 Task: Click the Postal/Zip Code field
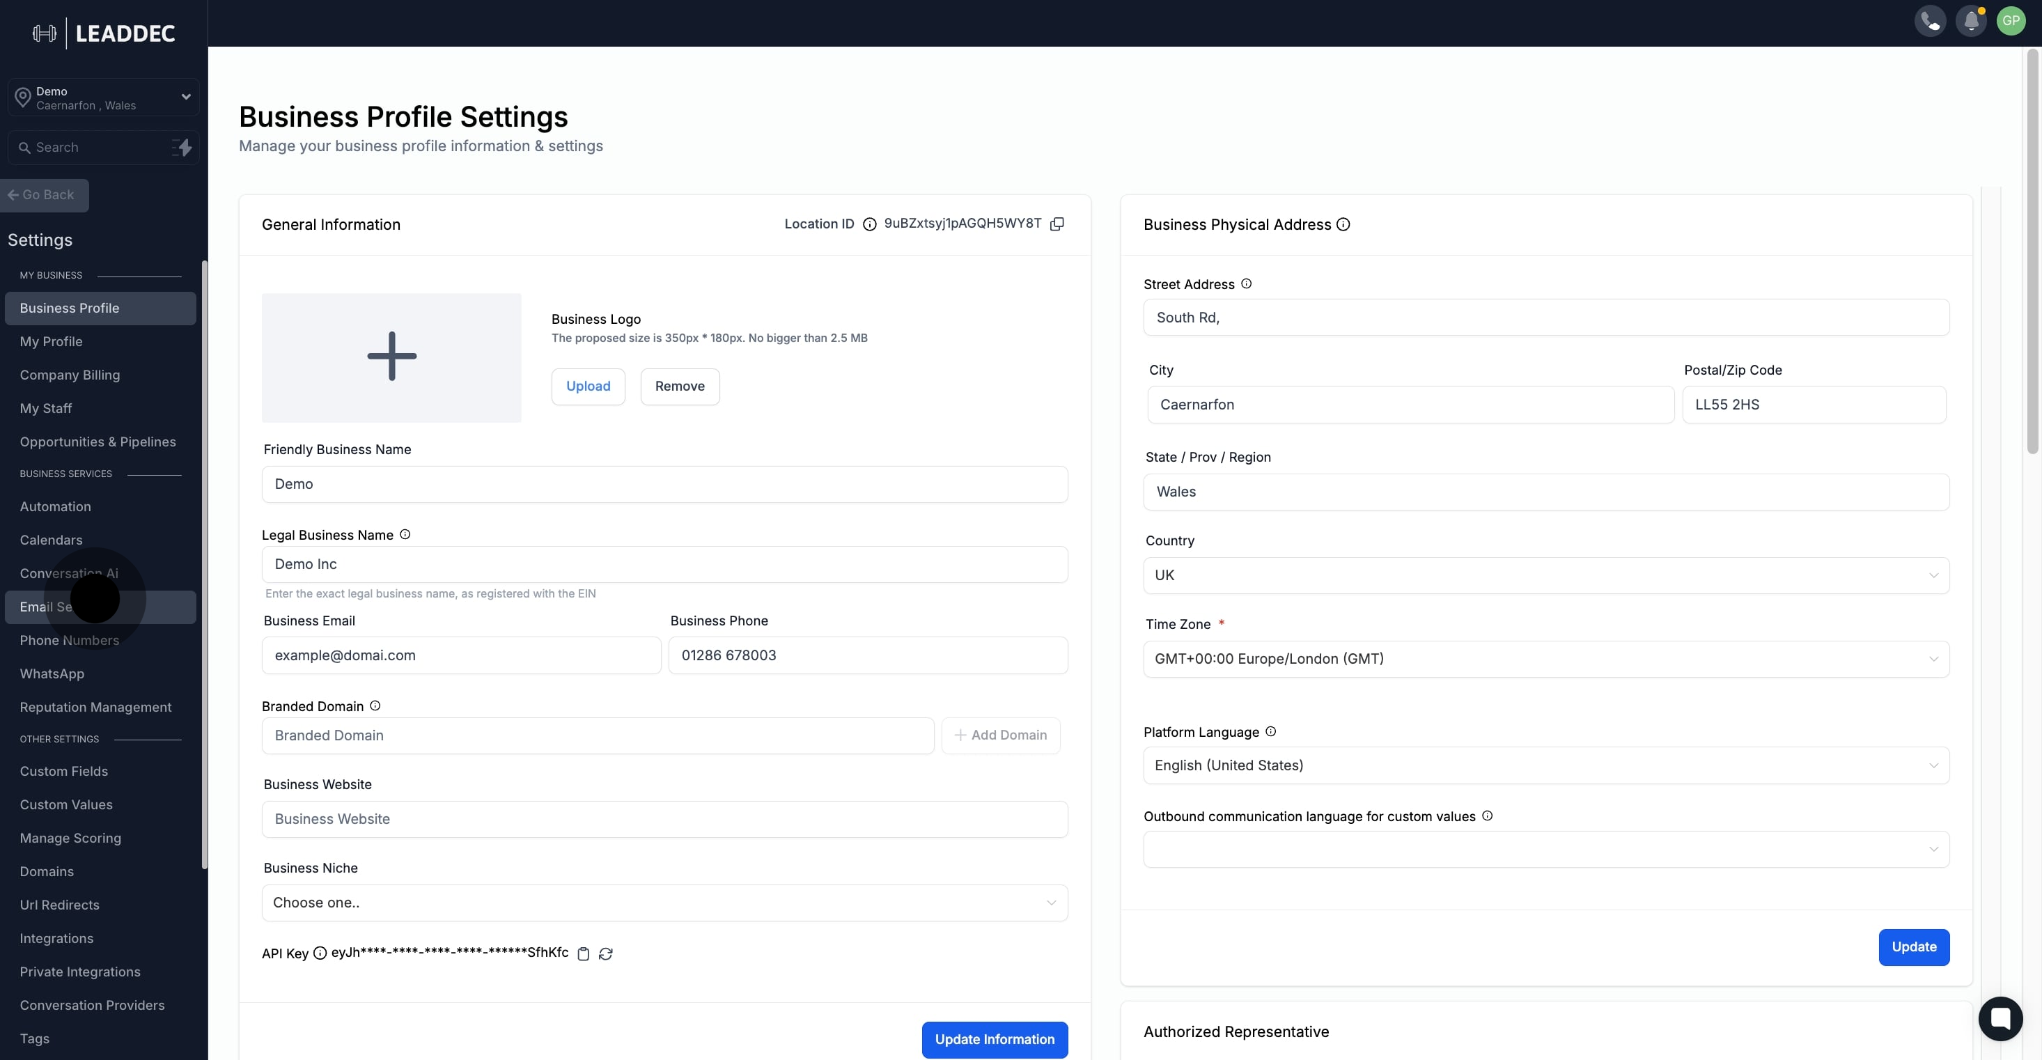click(1814, 405)
